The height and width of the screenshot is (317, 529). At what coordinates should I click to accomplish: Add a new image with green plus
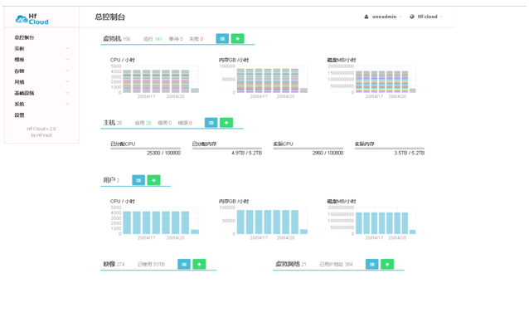coord(199,264)
